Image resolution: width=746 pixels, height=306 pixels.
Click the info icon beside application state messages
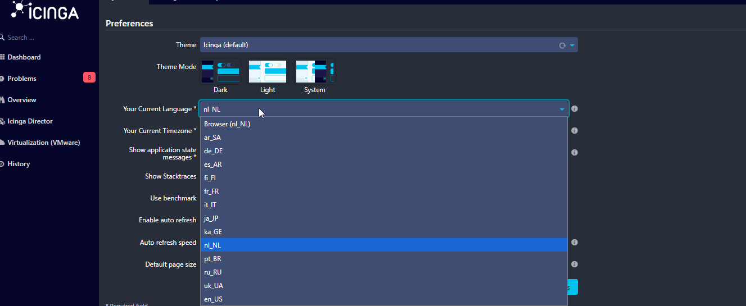575,152
